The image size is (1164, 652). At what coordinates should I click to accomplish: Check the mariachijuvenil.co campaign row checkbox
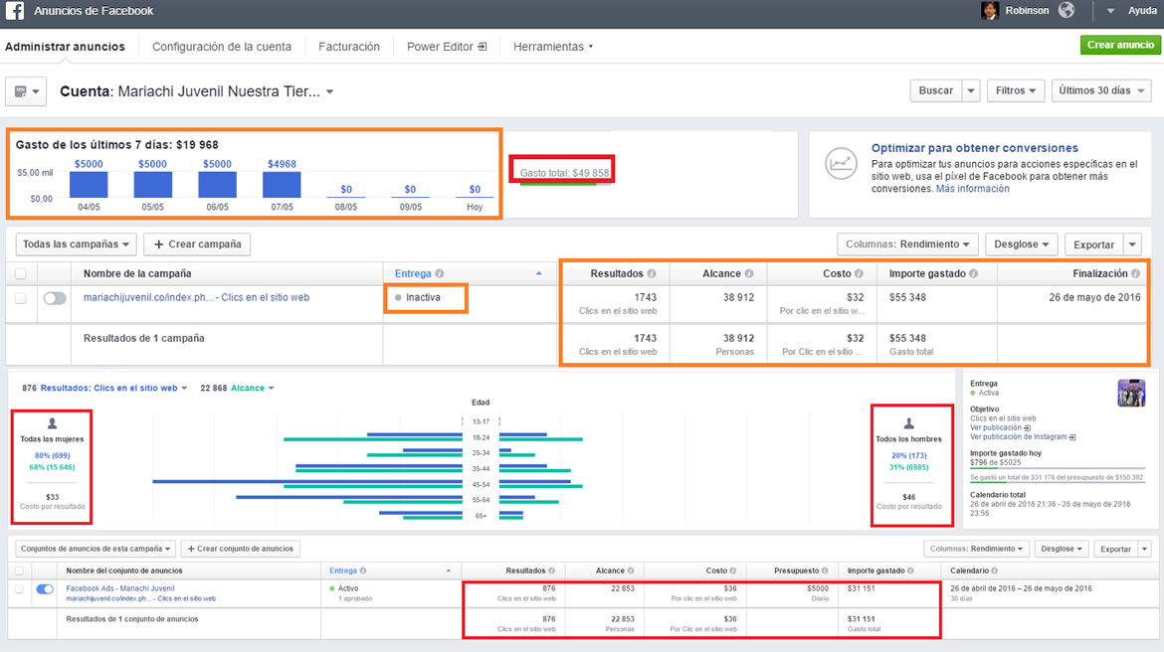point(21,298)
